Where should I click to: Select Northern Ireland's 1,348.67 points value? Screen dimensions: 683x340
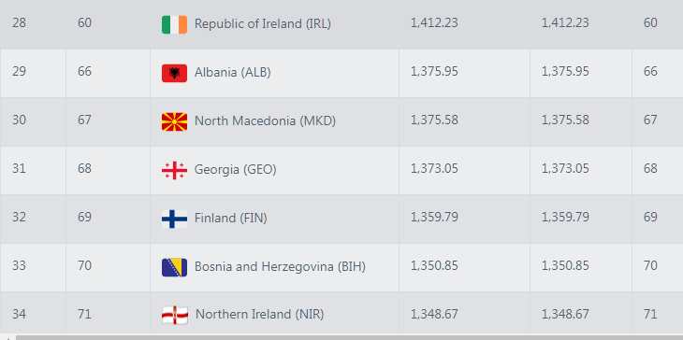click(x=434, y=314)
